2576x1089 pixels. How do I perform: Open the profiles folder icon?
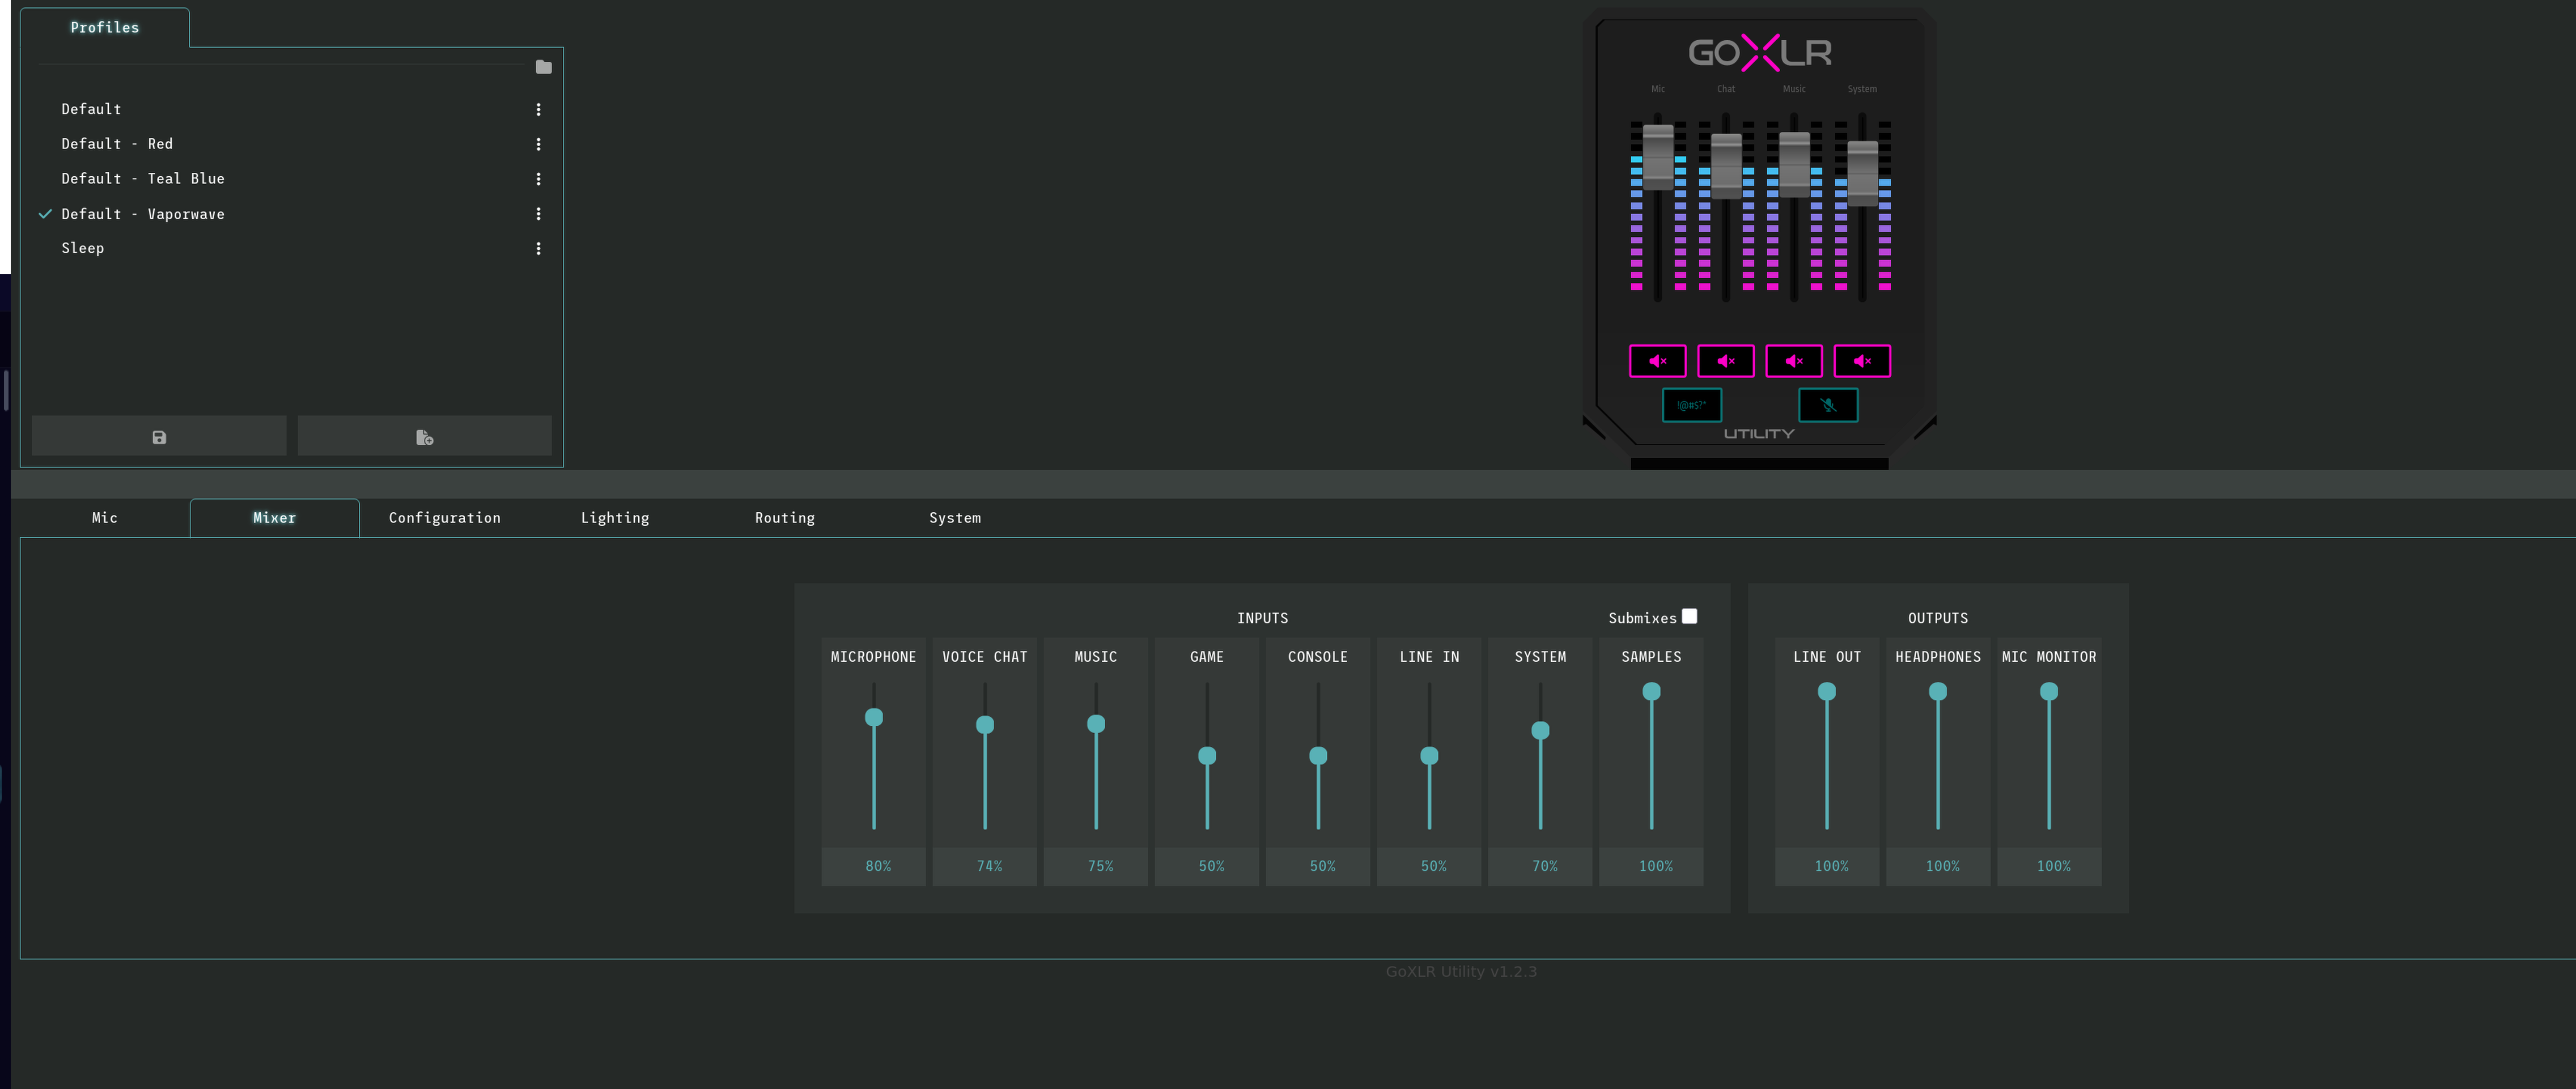tap(543, 67)
